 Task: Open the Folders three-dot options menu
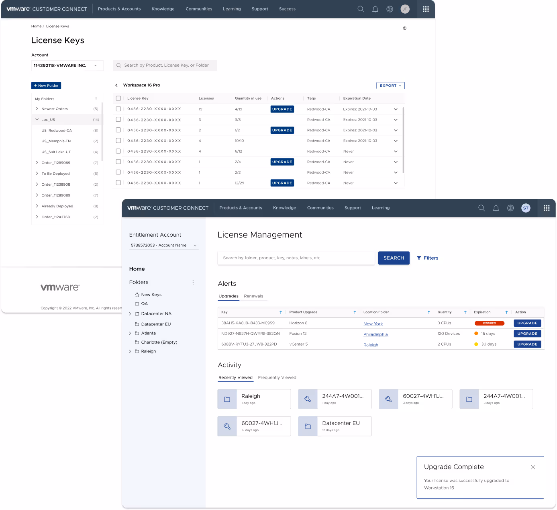pos(193,282)
